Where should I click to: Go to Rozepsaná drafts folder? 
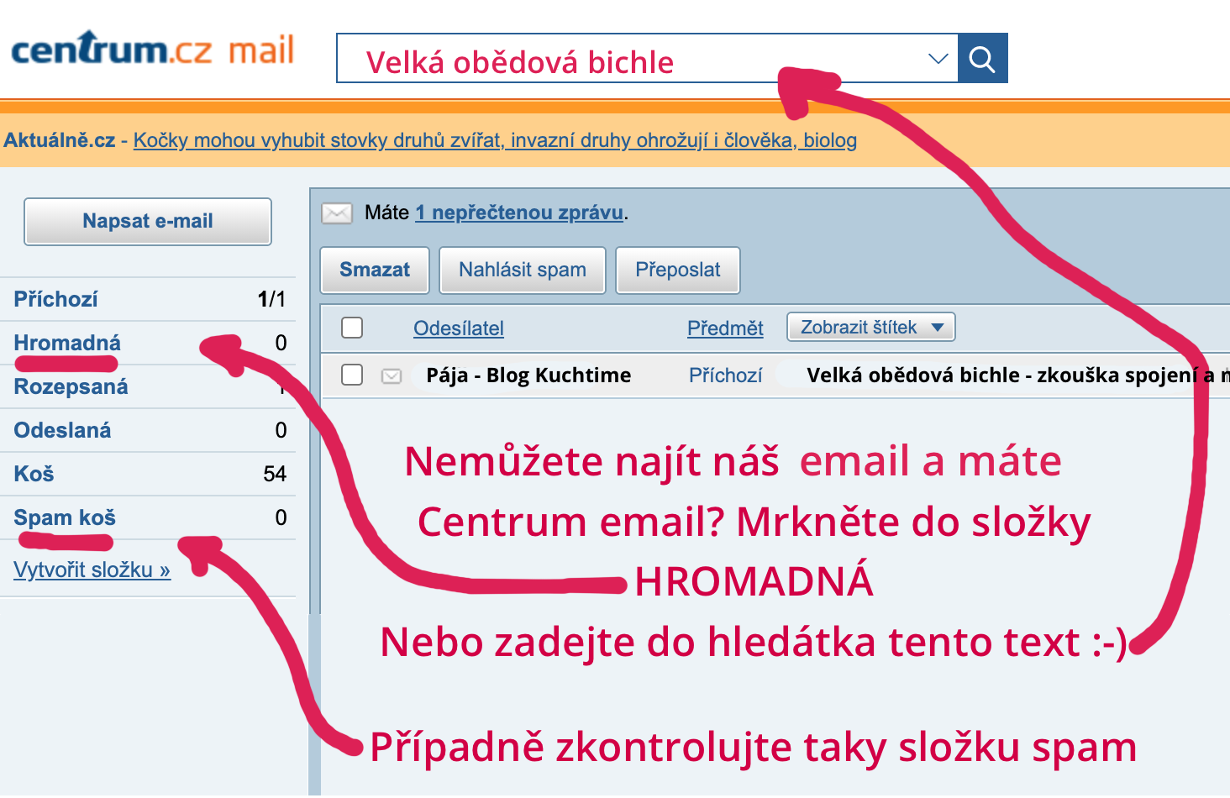71,386
